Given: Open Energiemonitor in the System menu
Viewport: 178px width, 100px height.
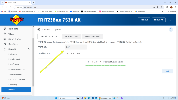Looking at the screenshot, I should coord(15,59).
